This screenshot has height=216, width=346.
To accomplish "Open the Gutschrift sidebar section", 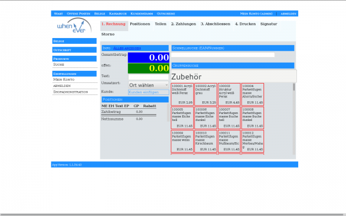I will click(x=74, y=50).
